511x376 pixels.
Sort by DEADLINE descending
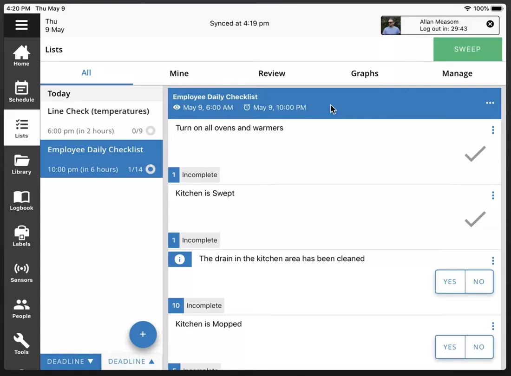[71, 362]
